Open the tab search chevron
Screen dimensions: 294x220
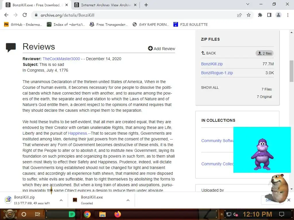point(248,4)
